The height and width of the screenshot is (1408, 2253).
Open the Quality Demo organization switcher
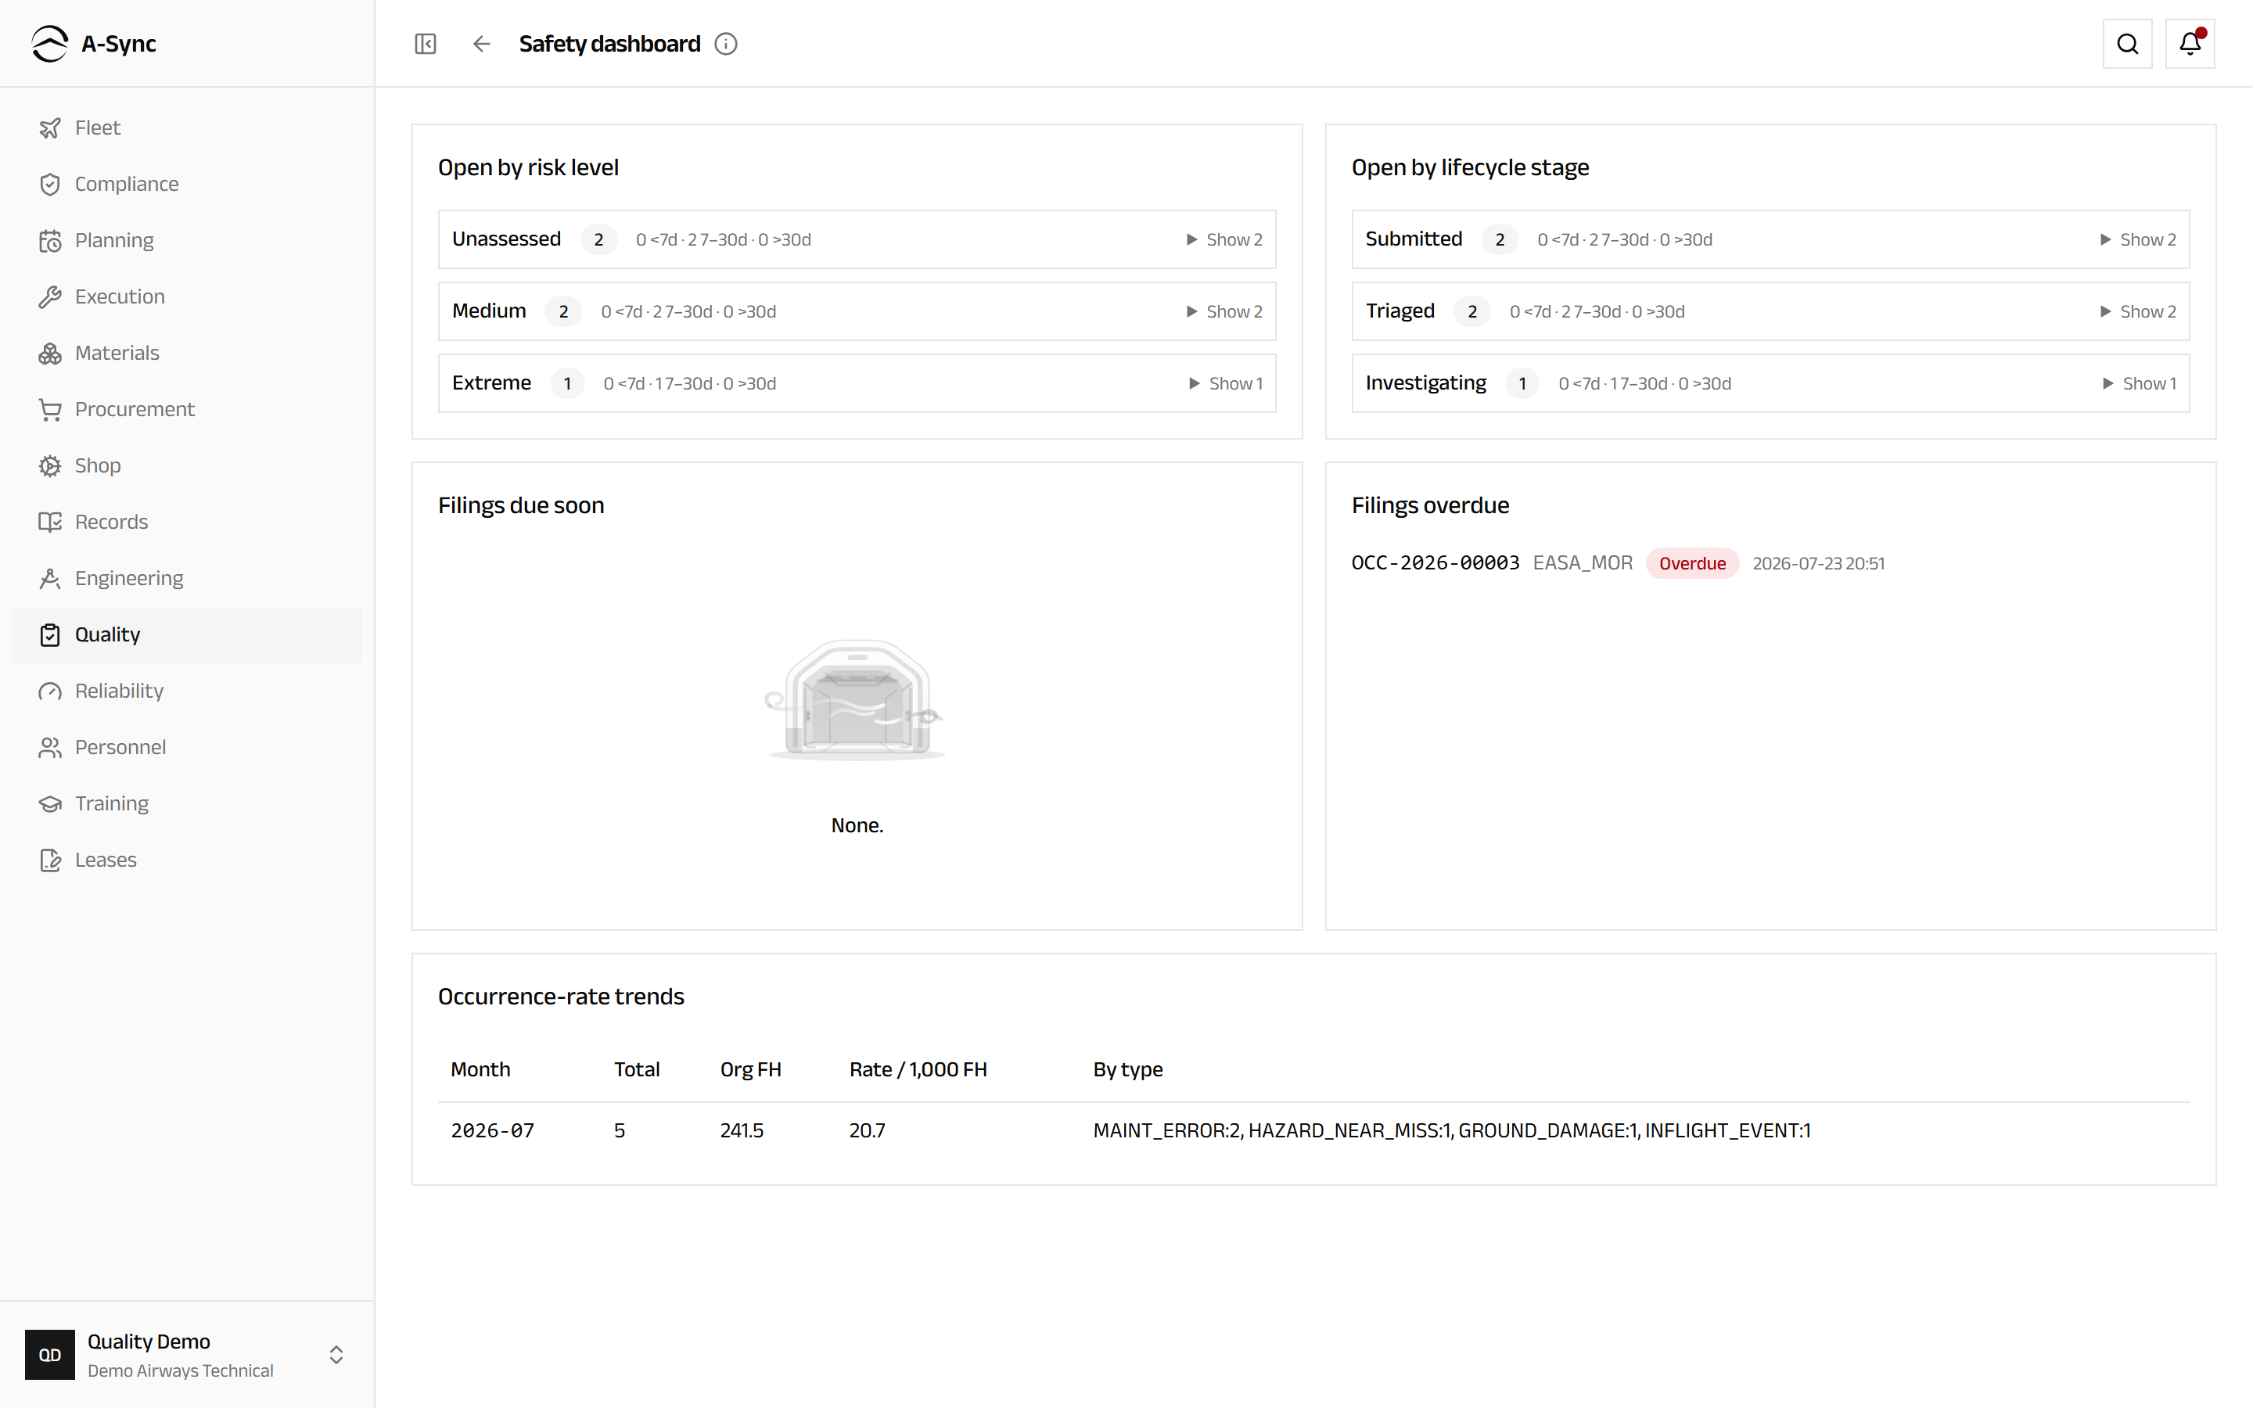click(x=187, y=1354)
